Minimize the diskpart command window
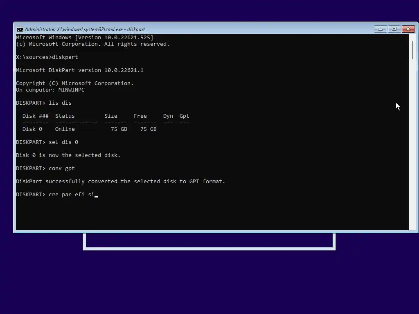419x314 pixels. (x=380, y=29)
